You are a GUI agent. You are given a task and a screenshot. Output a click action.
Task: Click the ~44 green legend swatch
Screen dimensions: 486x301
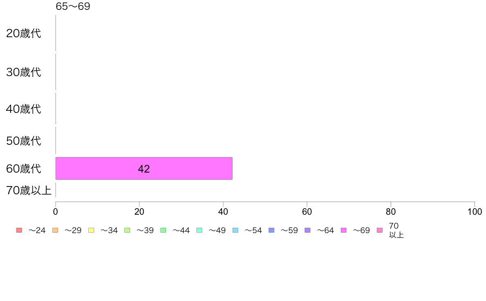(x=163, y=230)
